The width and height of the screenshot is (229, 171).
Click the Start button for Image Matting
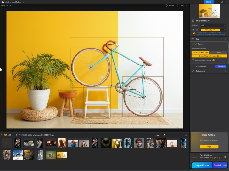point(209,147)
